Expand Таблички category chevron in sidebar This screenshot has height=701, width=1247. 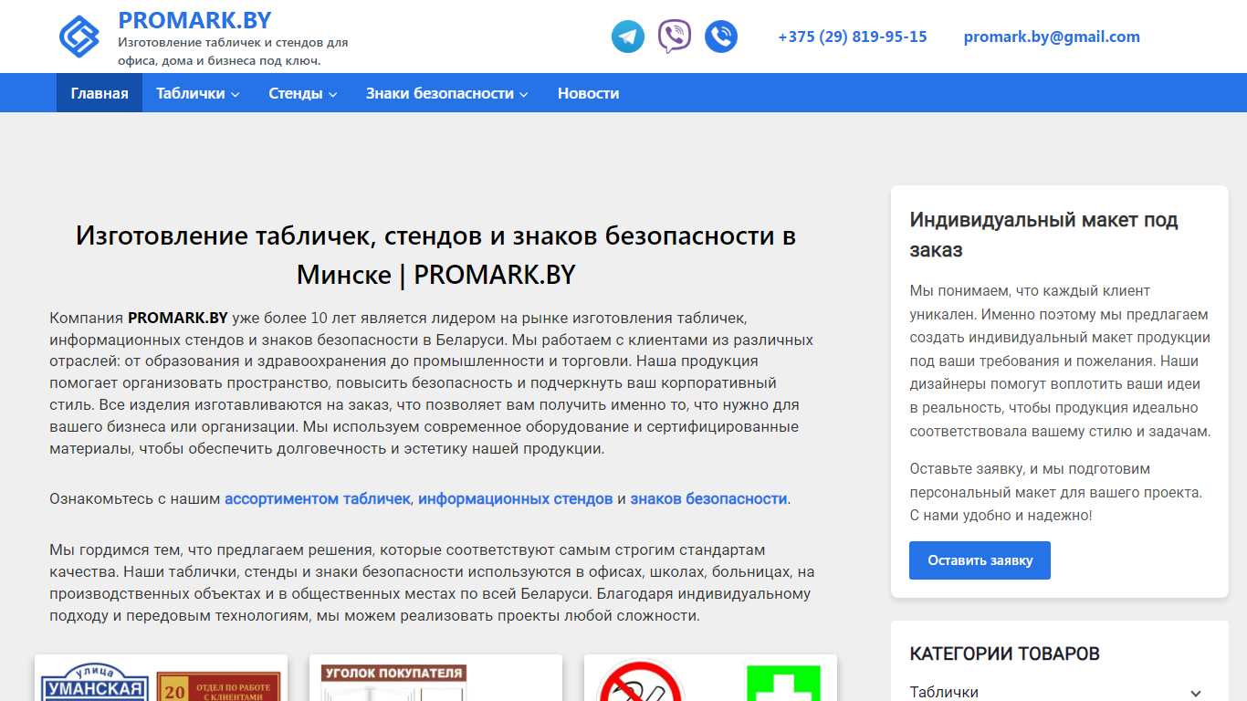pos(1196,693)
